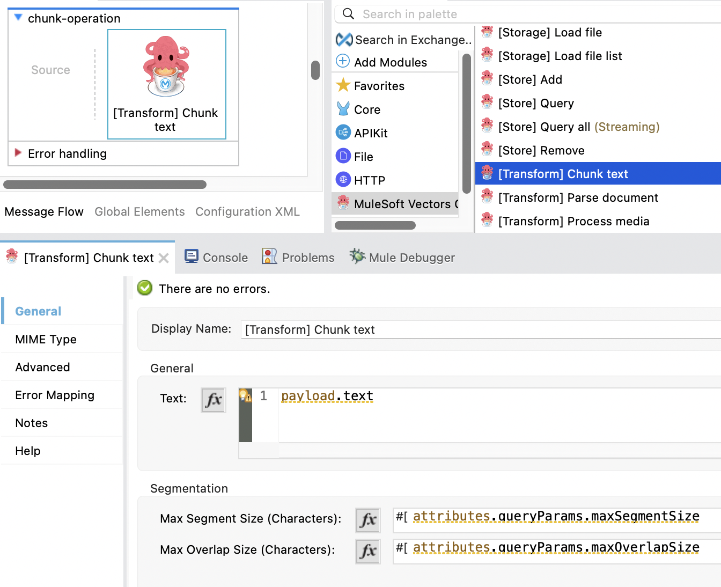
Task: Click the [Transform] Process media icon
Action: [487, 220]
